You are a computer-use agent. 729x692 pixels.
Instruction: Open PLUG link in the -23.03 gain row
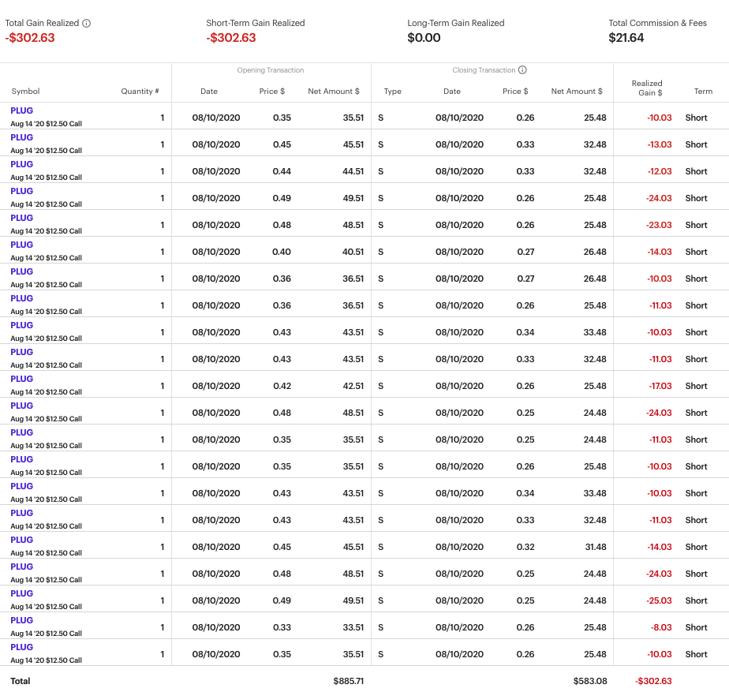22,218
